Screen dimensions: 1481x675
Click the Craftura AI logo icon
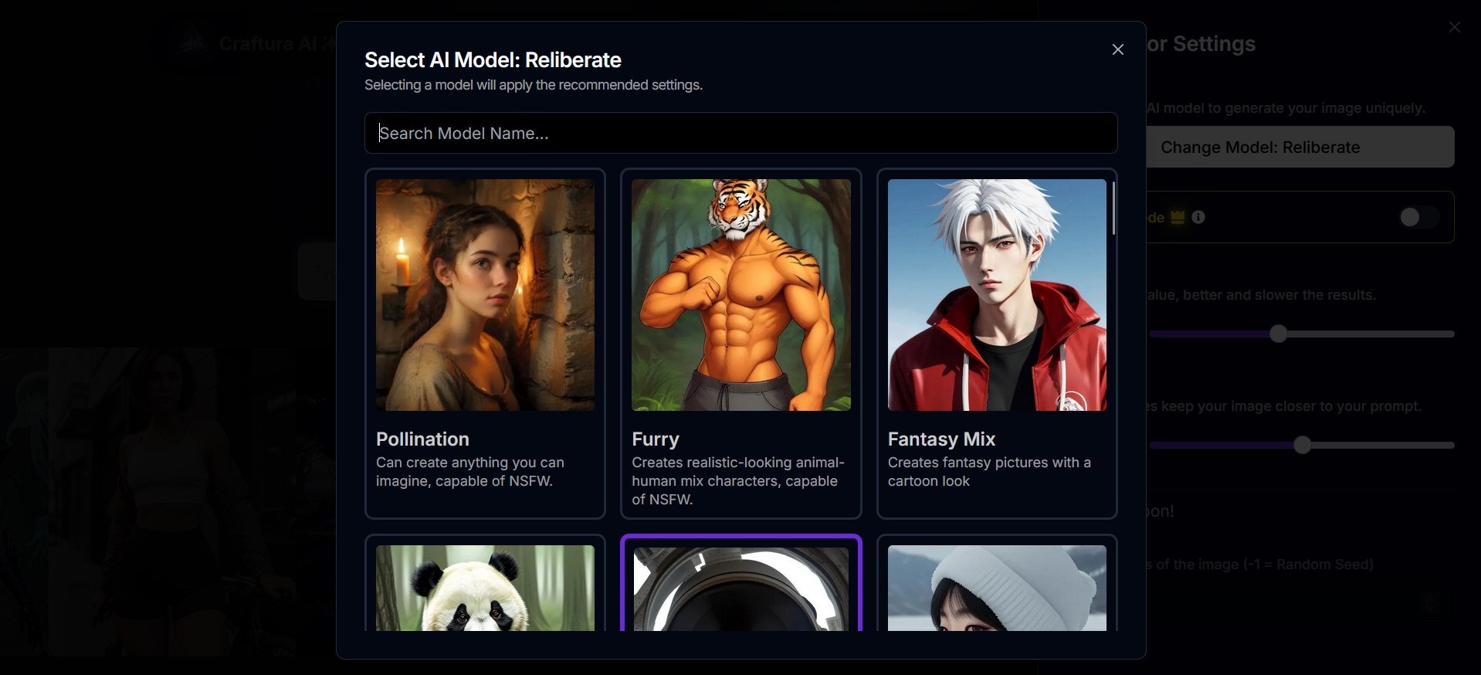(x=193, y=43)
